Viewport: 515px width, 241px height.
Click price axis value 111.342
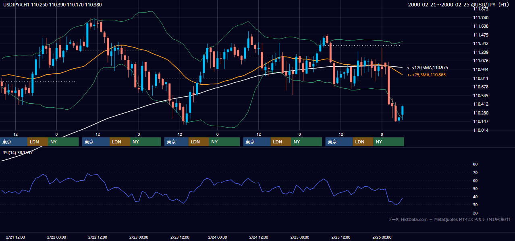pos(480,43)
